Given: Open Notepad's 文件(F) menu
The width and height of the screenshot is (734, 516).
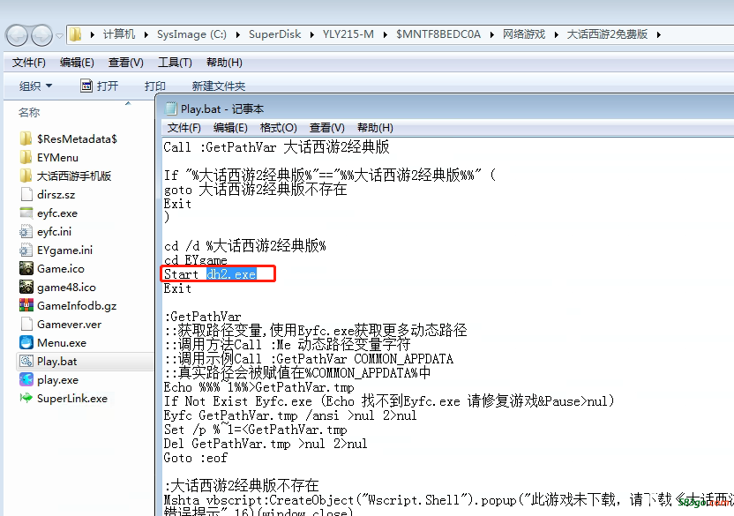Looking at the screenshot, I should coord(184,128).
